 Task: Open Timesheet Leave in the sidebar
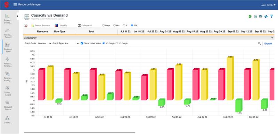(8, 91)
